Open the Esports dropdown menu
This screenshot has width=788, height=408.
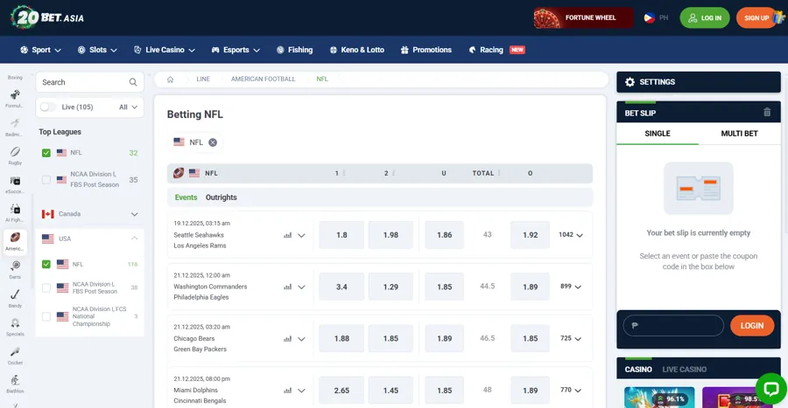pos(236,50)
